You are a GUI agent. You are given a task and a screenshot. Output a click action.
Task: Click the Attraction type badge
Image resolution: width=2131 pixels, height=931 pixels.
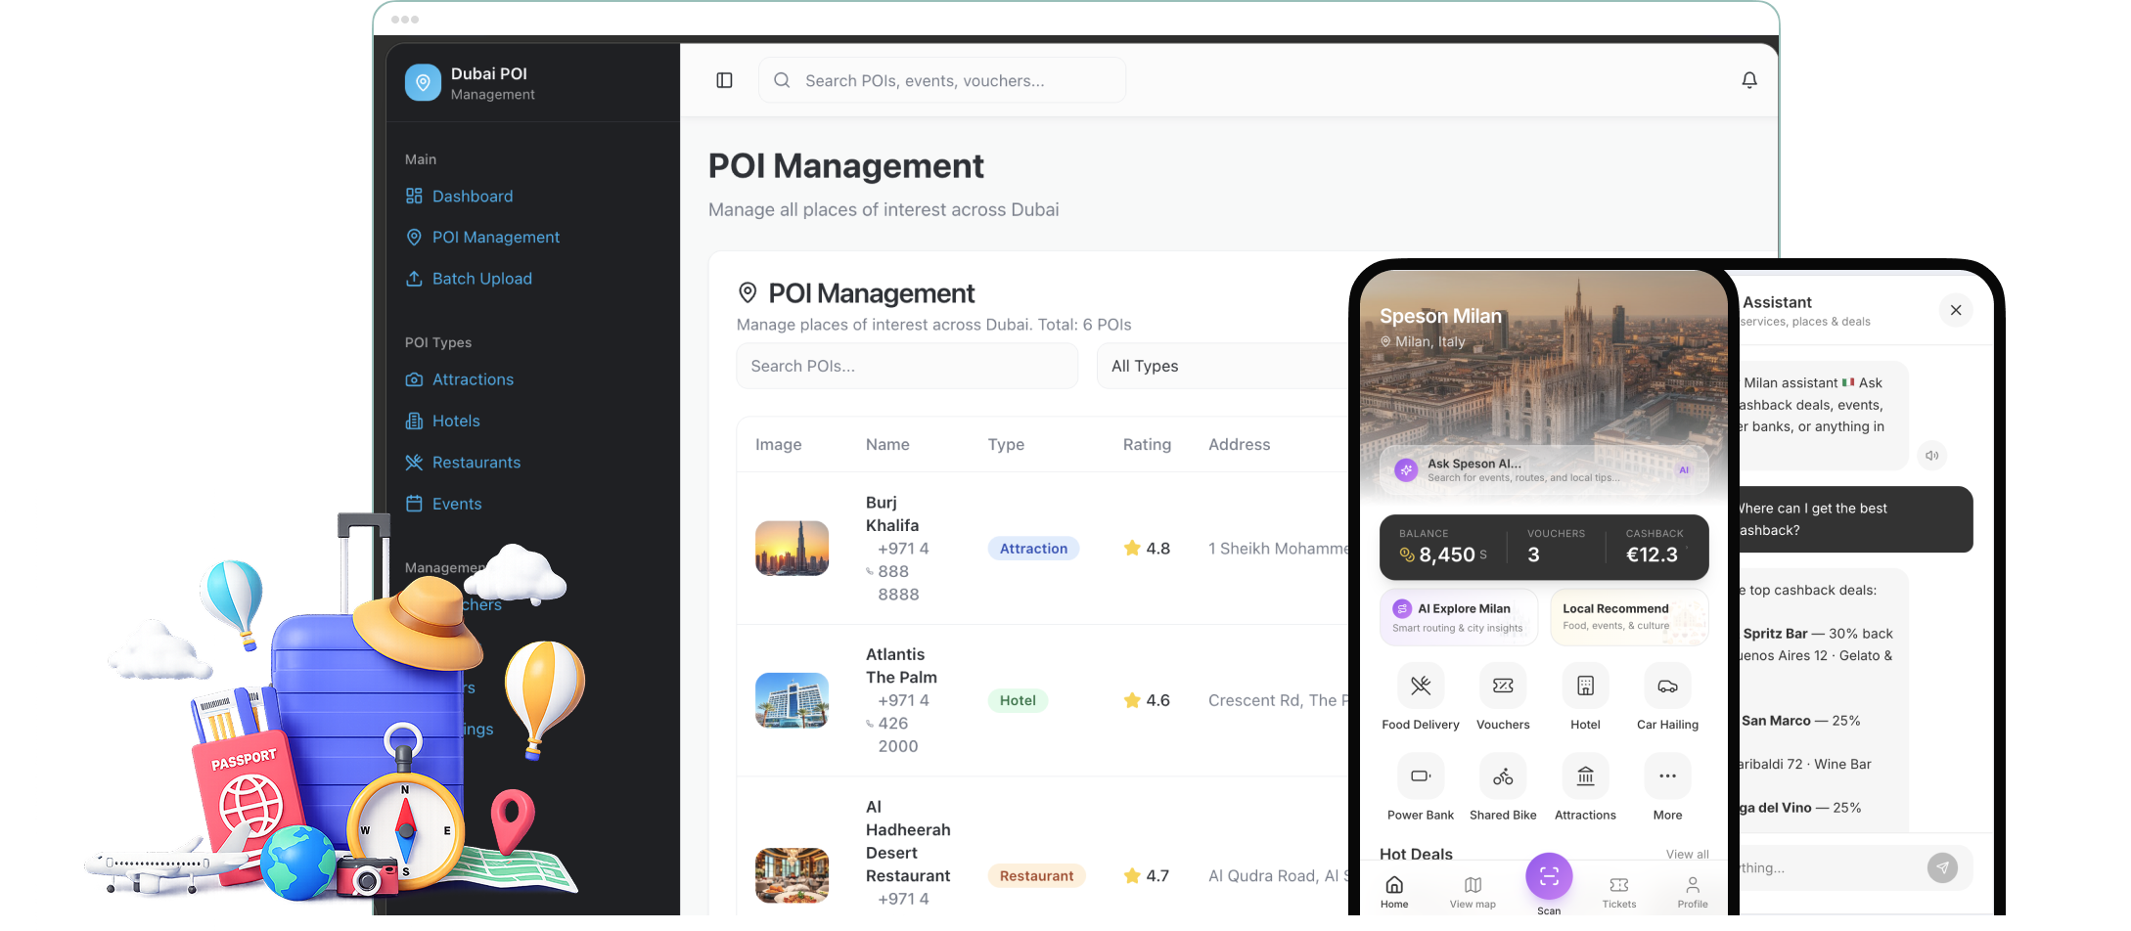pyautogui.click(x=1034, y=549)
